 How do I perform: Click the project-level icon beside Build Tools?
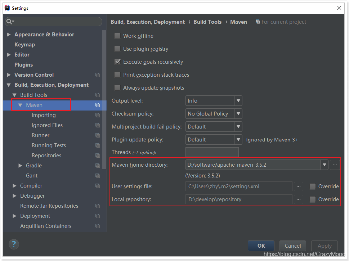click(98, 95)
